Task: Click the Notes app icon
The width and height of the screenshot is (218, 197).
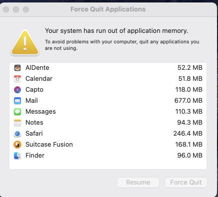Action: 17,123
